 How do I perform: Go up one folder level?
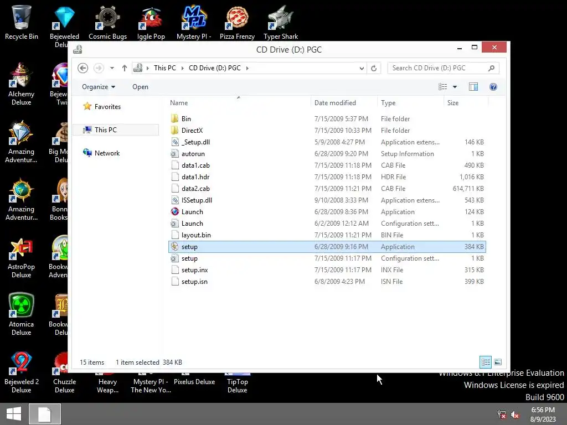[125, 68]
